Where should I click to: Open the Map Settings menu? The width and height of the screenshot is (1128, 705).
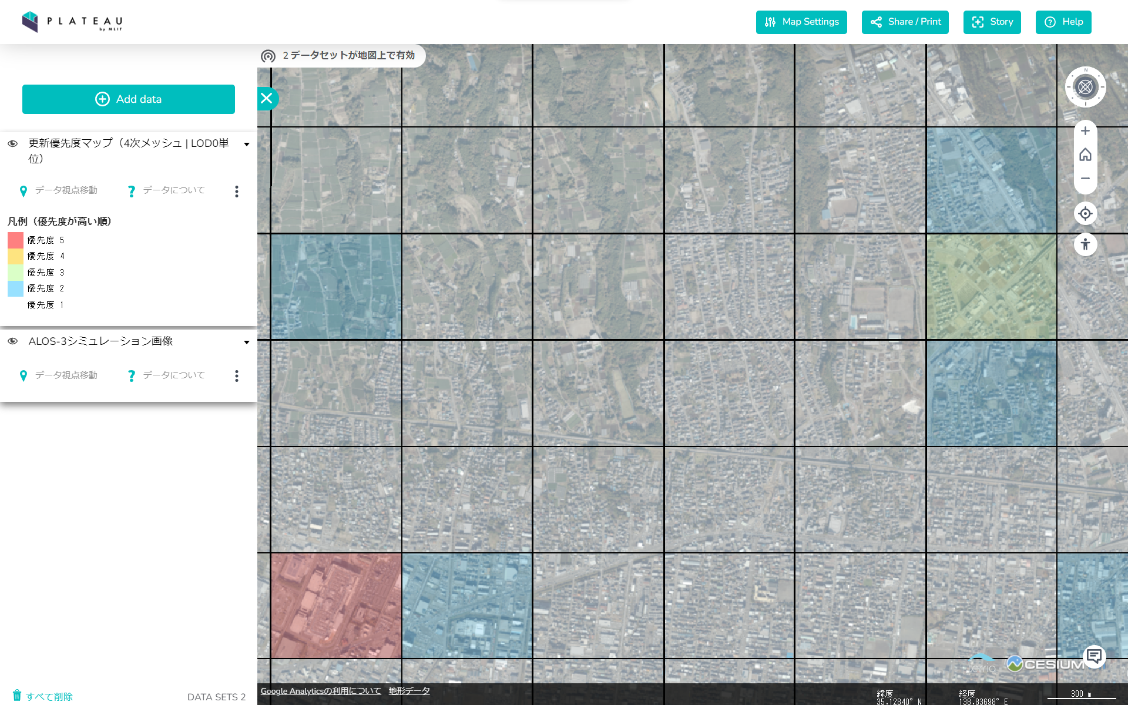click(801, 22)
